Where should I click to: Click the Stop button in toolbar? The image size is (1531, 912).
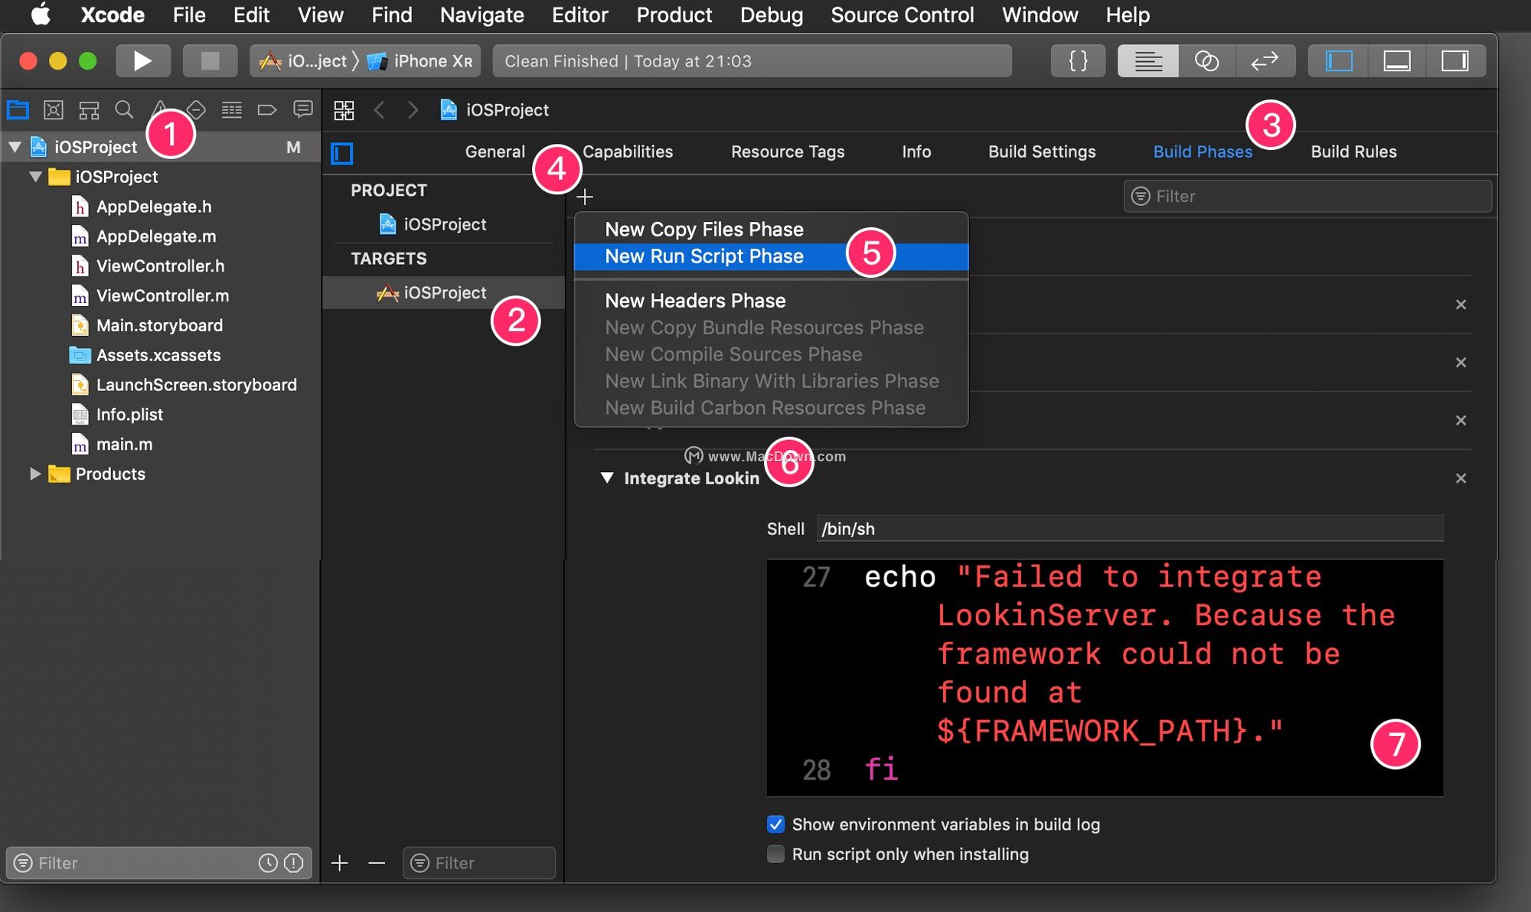tap(210, 61)
